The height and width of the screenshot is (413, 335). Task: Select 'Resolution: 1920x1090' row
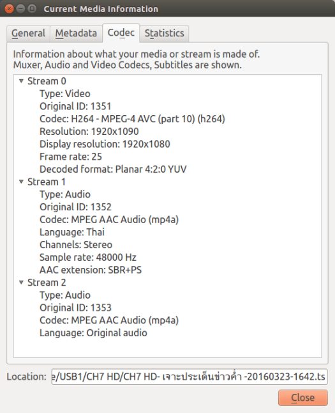pyautogui.click(x=89, y=132)
